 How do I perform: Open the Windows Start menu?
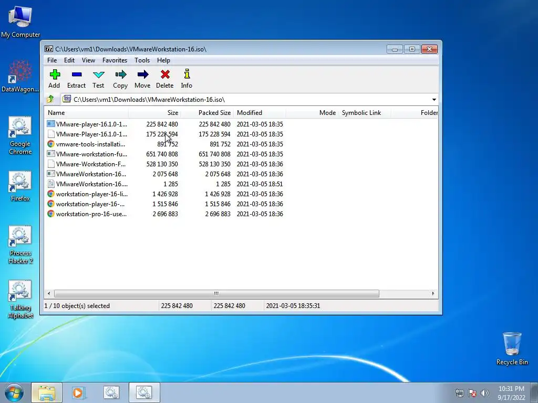[14, 393]
